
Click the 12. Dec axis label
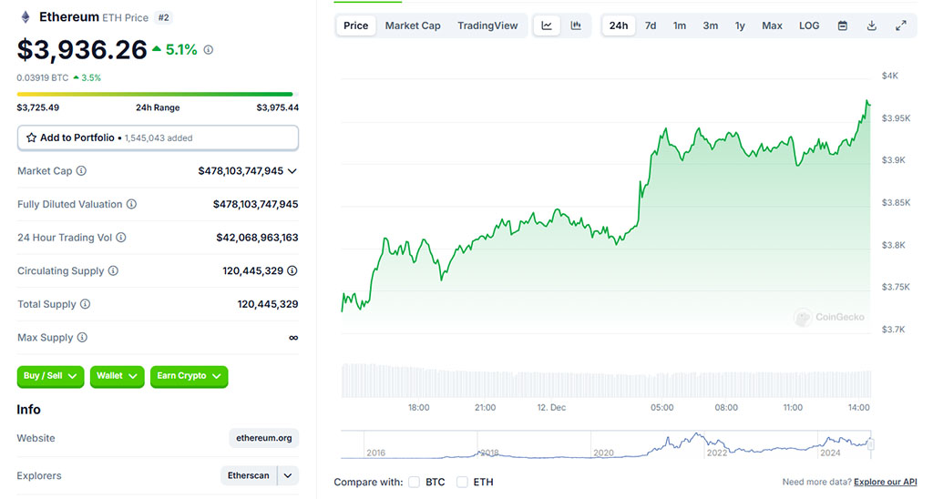pos(551,407)
